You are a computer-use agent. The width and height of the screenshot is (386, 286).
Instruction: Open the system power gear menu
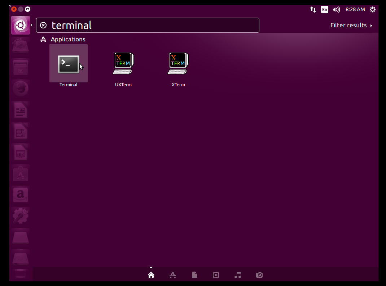click(373, 10)
